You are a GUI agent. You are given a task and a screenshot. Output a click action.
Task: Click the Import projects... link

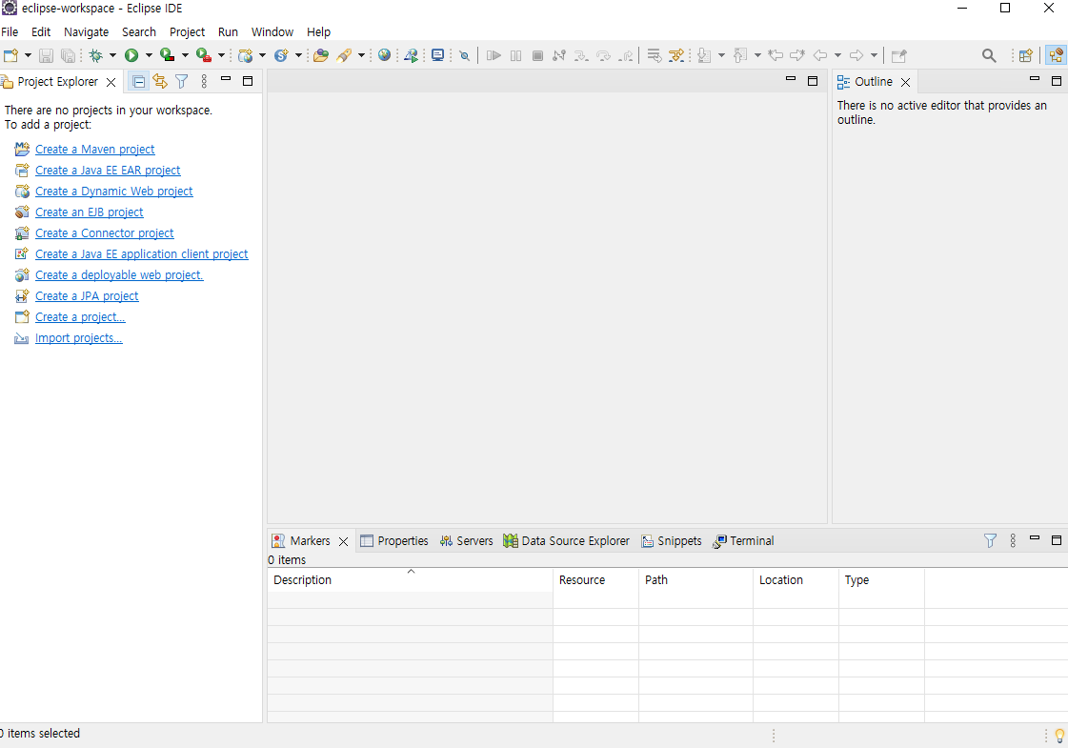pyautogui.click(x=78, y=338)
